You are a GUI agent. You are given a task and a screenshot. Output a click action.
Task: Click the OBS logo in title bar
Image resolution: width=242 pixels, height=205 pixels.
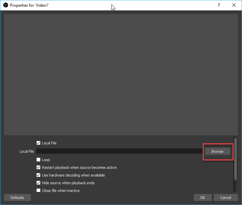pos(6,5)
